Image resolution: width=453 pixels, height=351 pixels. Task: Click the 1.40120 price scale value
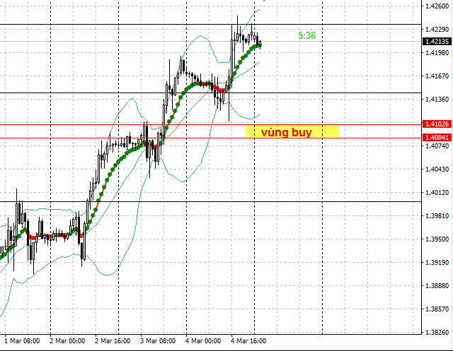(x=437, y=193)
